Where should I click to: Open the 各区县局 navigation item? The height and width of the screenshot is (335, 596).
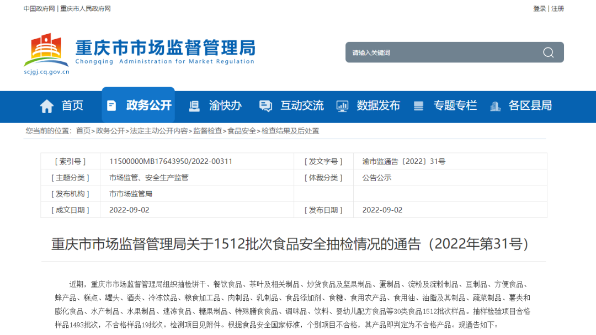pos(530,105)
